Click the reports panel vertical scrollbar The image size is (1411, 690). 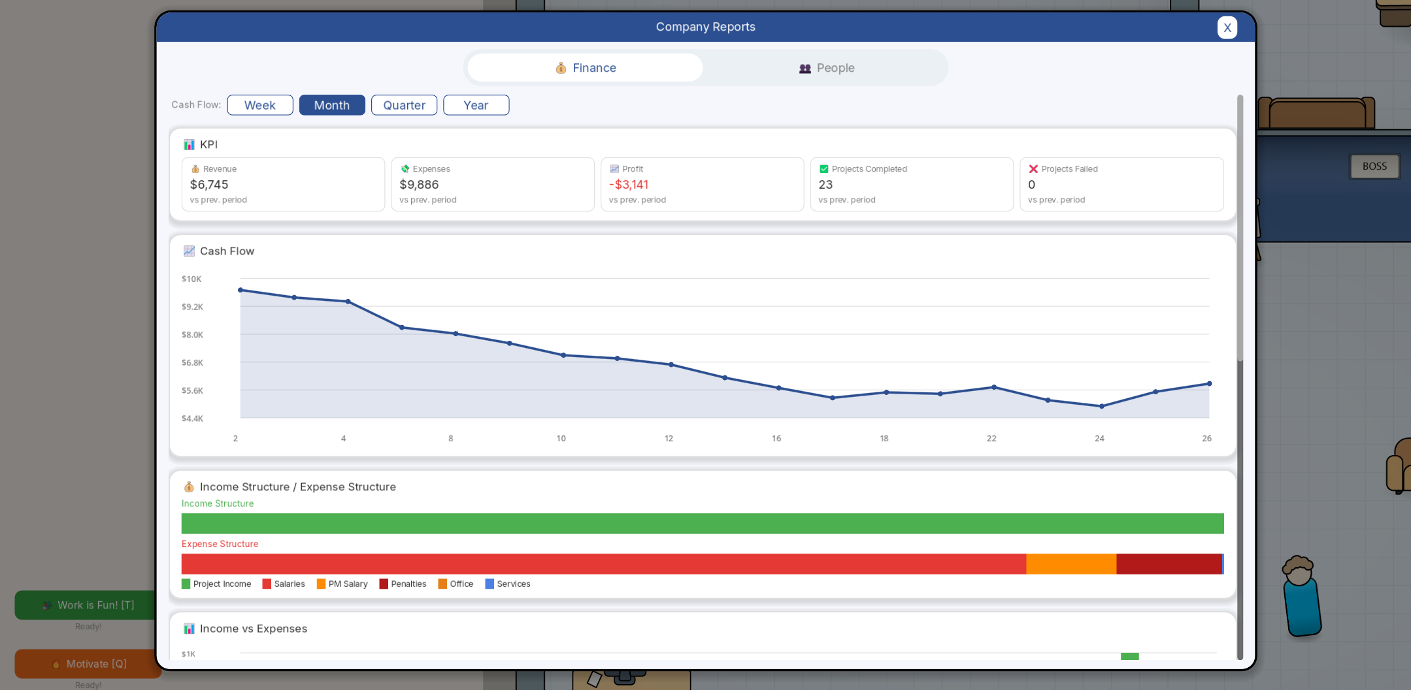coord(1240,228)
